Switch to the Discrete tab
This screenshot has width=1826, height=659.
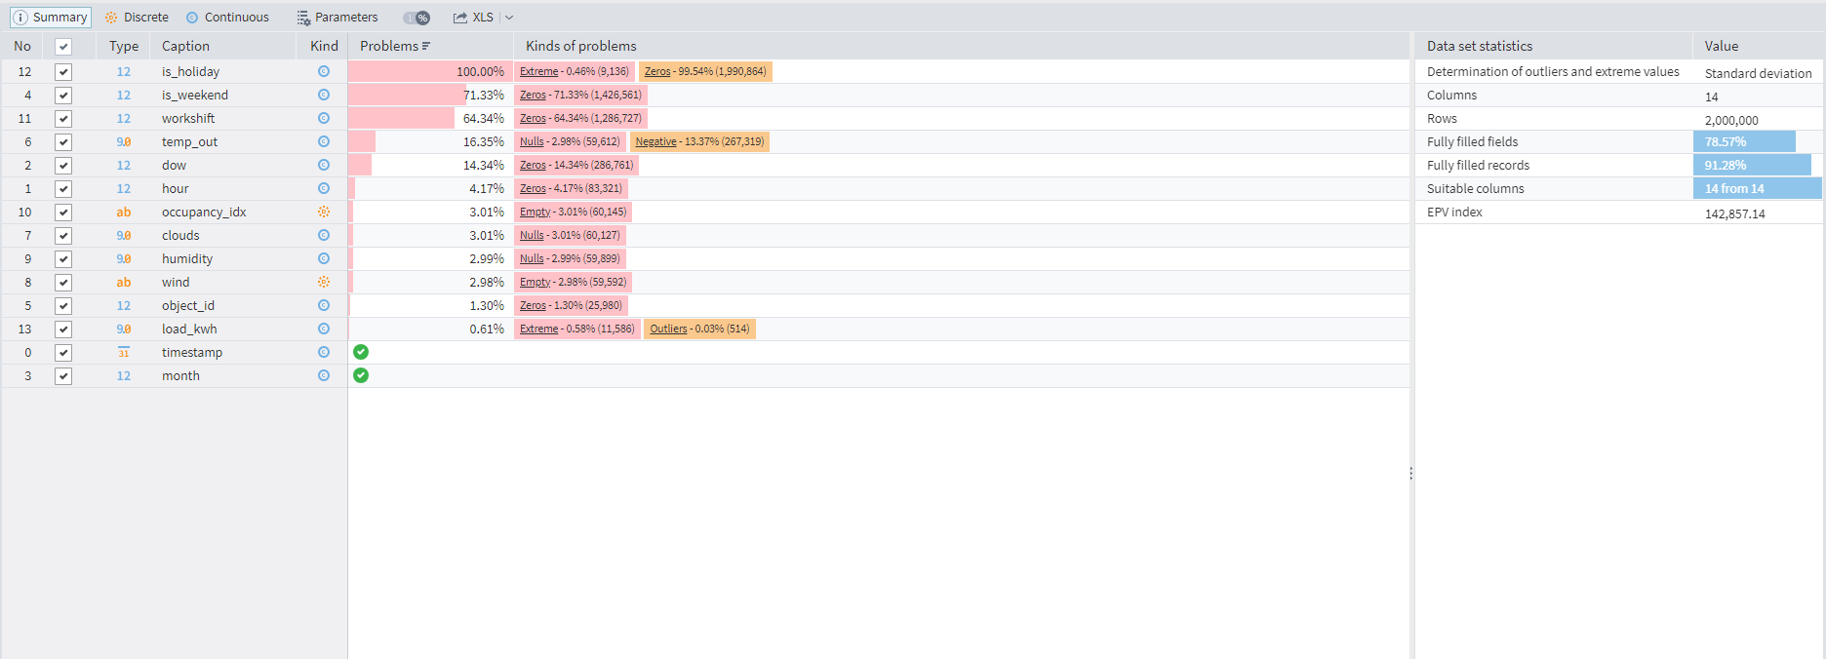click(137, 18)
